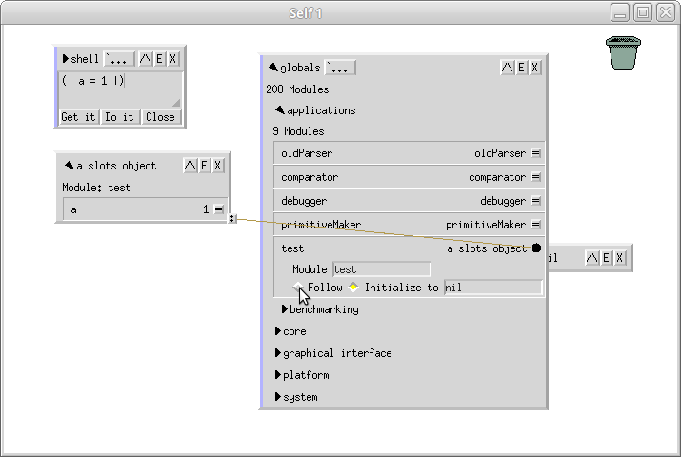681x457 pixels.
Task: Click the '208 Modules' summary text
Action: [297, 89]
